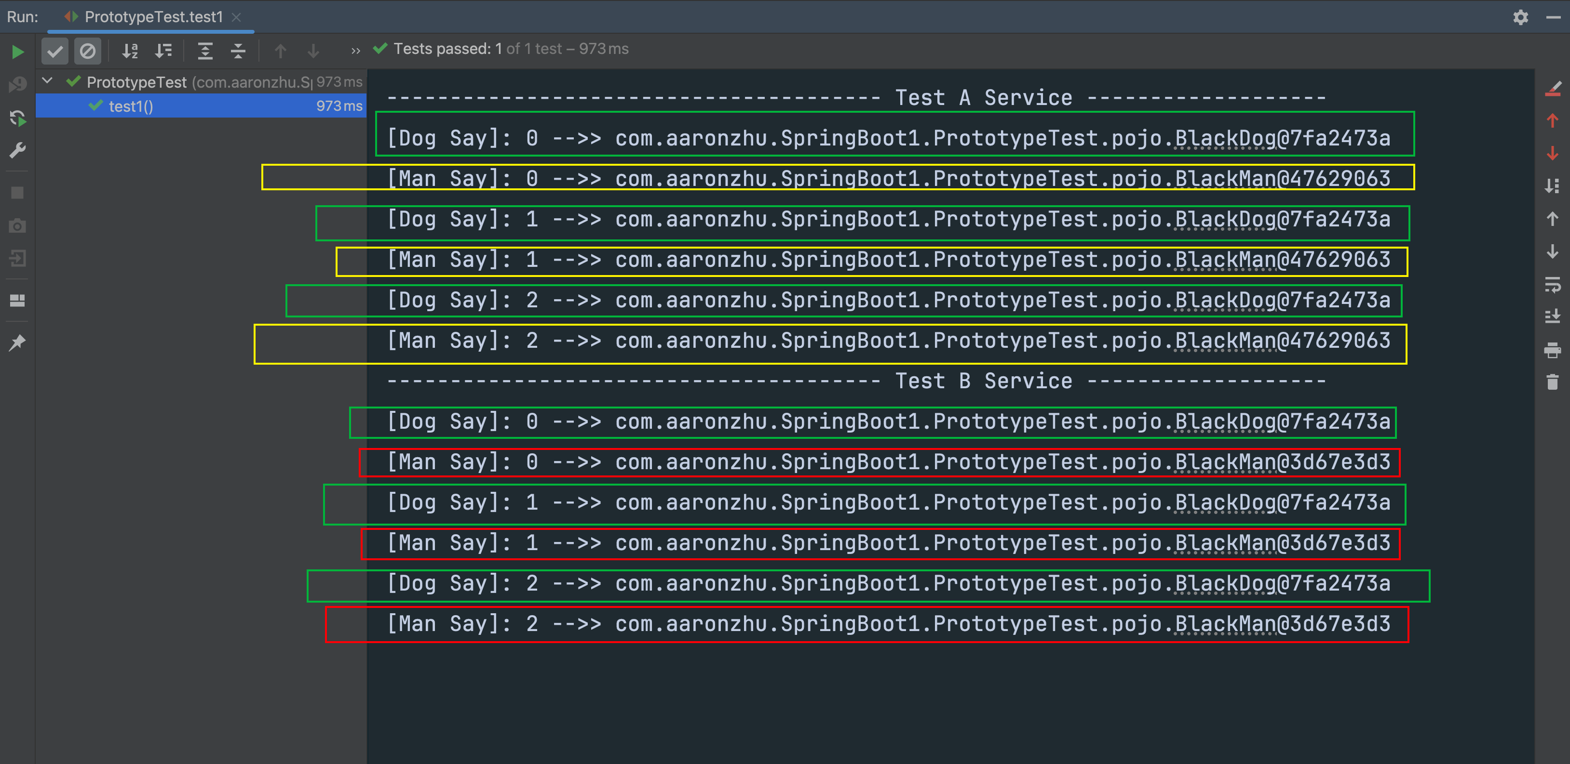Screen dimensions: 1570x764
Task: Sort tests alphabetically
Action: tap(130, 51)
